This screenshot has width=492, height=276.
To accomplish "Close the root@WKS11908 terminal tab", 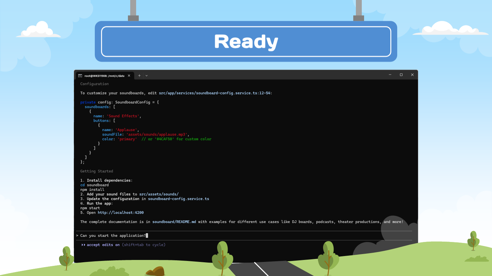I will pos(129,76).
